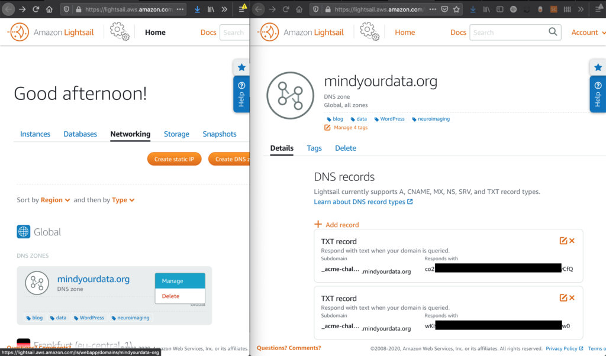Edit the second TXT record with the pencil icon

pos(563,297)
